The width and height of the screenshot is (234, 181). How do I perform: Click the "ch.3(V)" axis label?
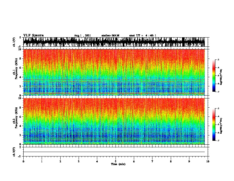coord(14,152)
